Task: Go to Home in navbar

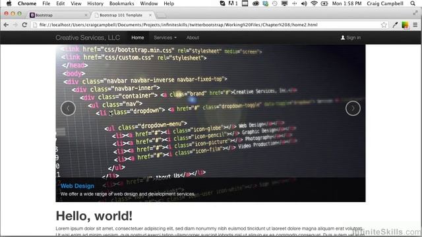Action: [138, 38]
